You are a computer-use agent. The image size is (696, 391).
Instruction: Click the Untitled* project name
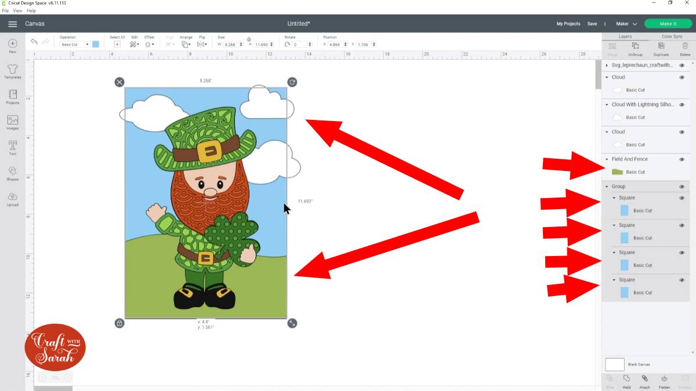299,24
